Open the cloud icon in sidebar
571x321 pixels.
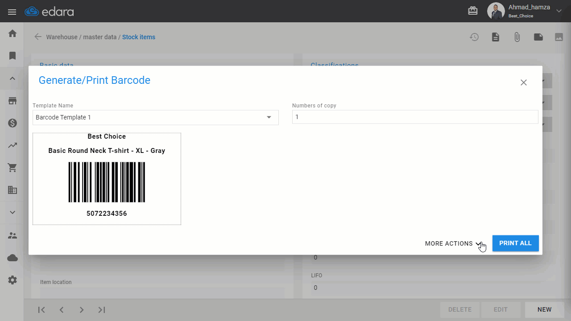pos(12,258)
